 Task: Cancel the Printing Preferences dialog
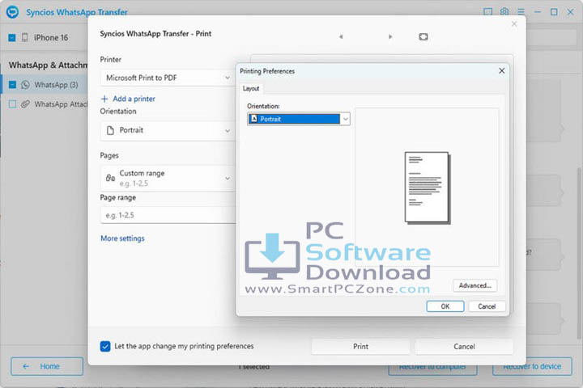pos(487,306)
